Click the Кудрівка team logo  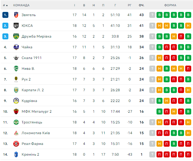click(16, 101)
